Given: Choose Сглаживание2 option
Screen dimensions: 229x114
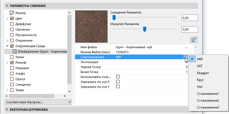Looking at the screenshot, I should [x=208, y=101].
